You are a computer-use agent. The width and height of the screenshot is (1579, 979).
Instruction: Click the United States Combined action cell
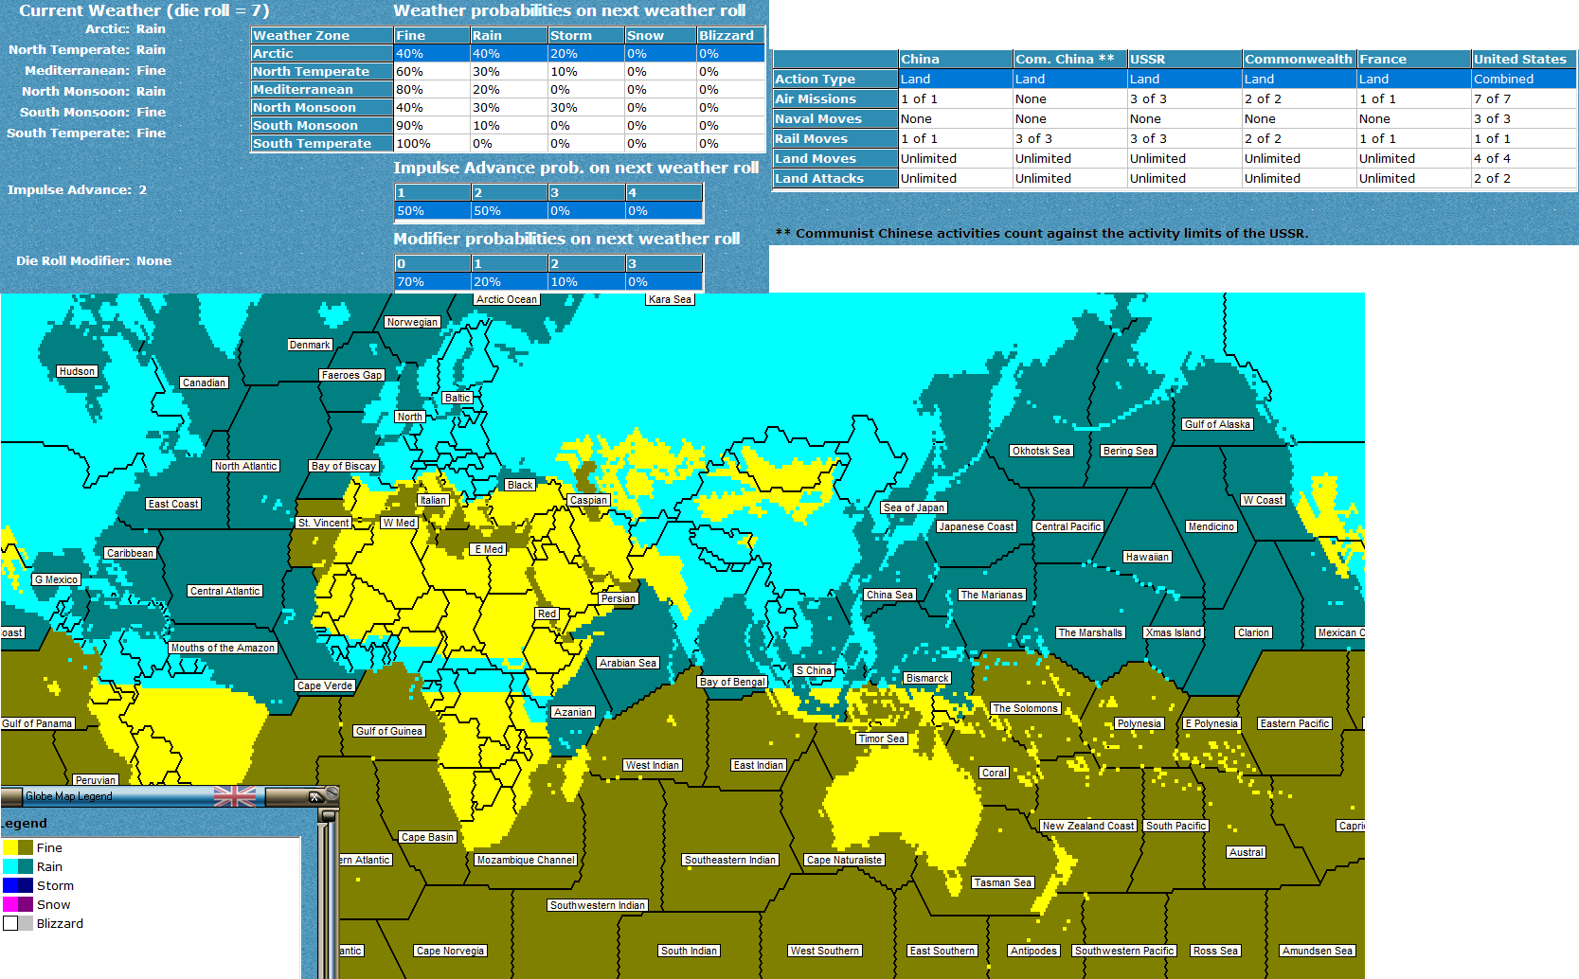coord(1524,80)
